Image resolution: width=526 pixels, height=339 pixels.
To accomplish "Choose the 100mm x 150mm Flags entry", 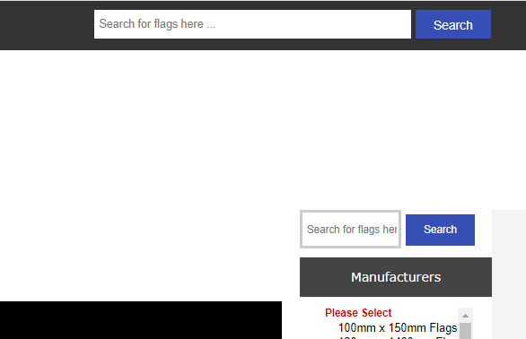I will point(398,327).
